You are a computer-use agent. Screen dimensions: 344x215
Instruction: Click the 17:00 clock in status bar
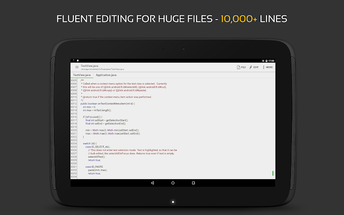tap(271, 61)
